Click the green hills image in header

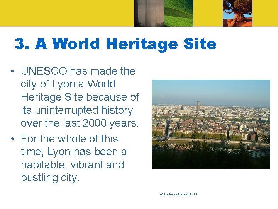coord(178,13)
